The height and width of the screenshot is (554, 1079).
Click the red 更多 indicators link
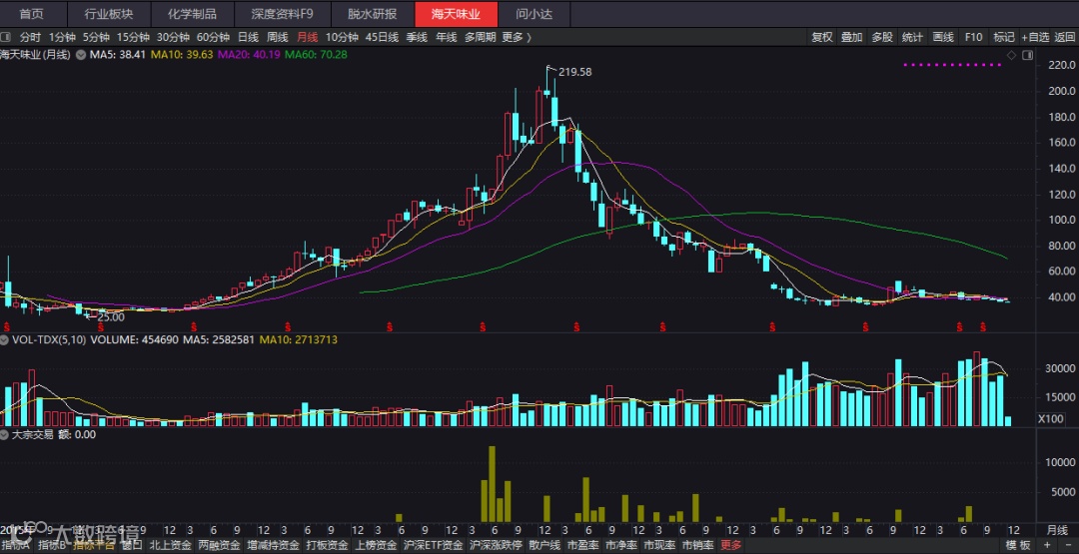coord(730,546)
